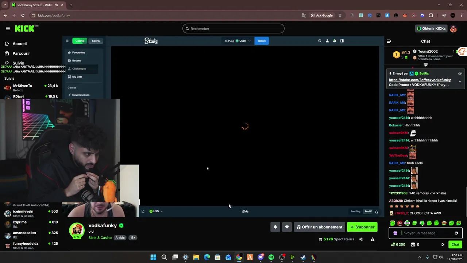Expand the gift leaderboard arrow under Tounsi2002
The height and width of the screenshot is (263, 467).
pyautogui.click(x=425, y=65)
